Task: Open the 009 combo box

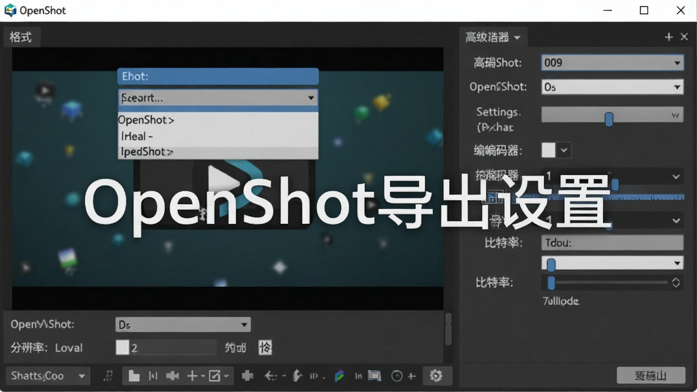Action: click(612, 63)
